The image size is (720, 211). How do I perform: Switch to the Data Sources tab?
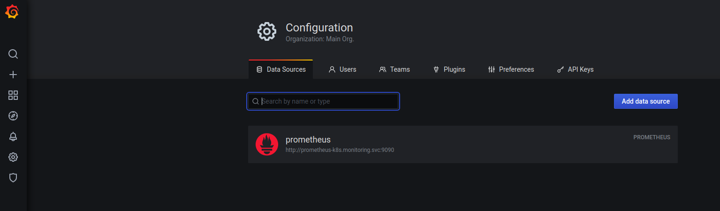click(281, 69)
